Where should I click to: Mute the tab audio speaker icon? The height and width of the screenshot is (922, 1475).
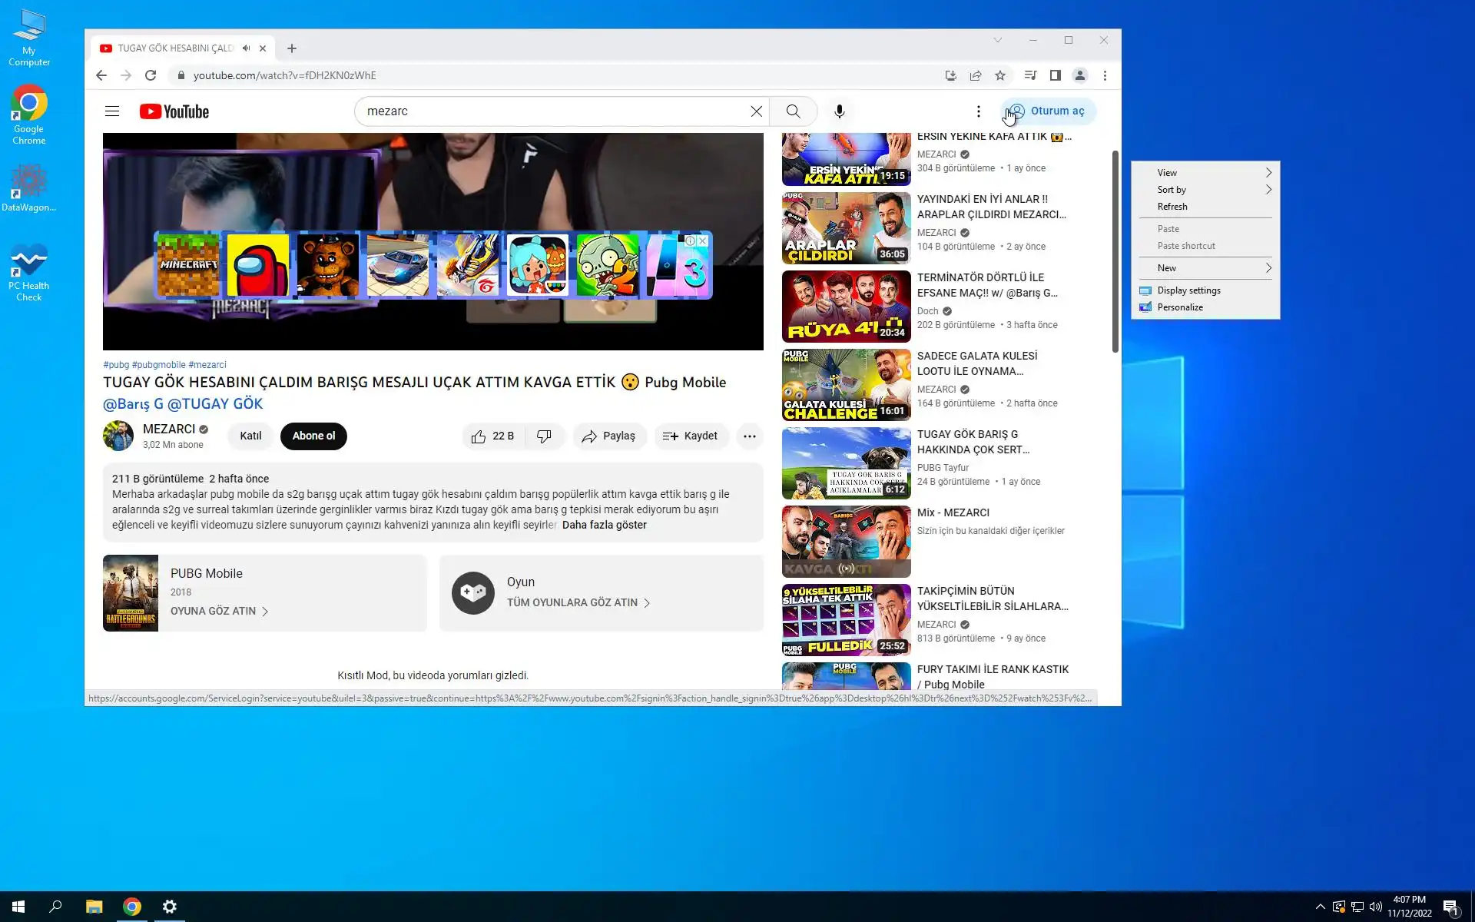point(246,48)
